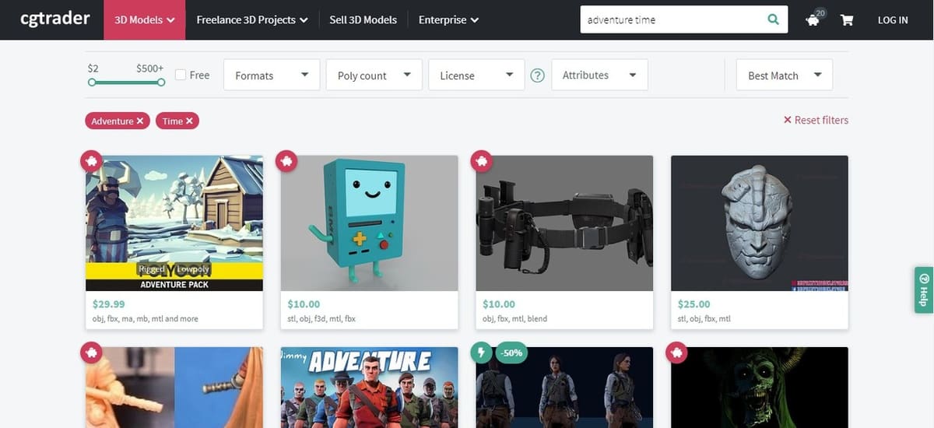Click Reset filters link
Screen dimensions: 934x428
pyautogui.click(x=816, y=120)
